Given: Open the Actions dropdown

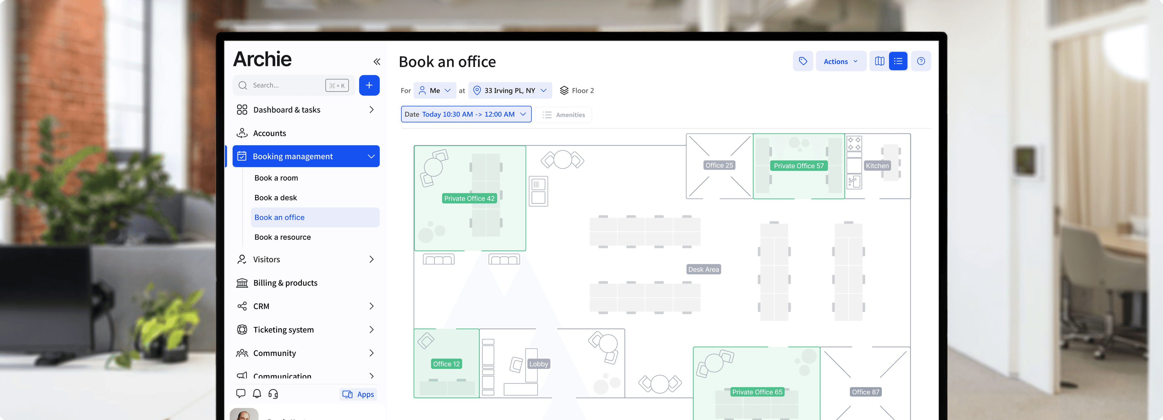Looking at the screenshot, I should (x=840, y=61).
